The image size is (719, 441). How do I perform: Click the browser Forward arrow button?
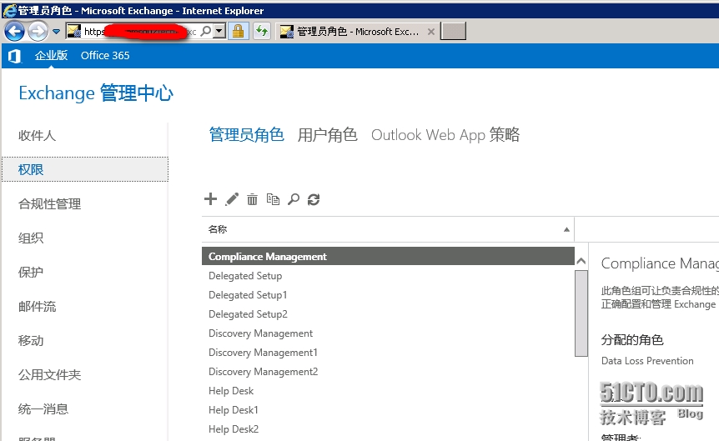click(38, 31)
